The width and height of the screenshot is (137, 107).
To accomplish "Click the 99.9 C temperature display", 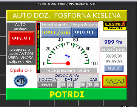I will click(x=114, y=68).
